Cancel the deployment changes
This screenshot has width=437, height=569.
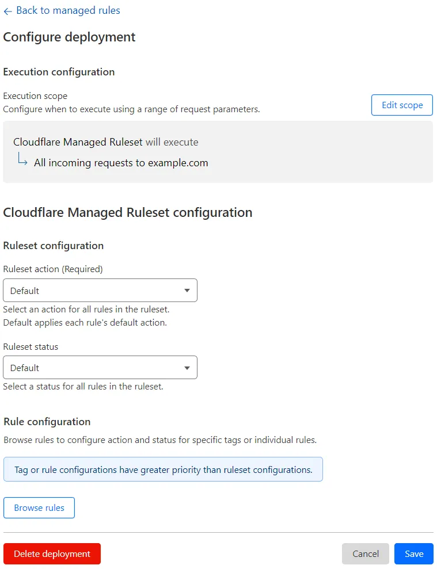coord(365,553)
